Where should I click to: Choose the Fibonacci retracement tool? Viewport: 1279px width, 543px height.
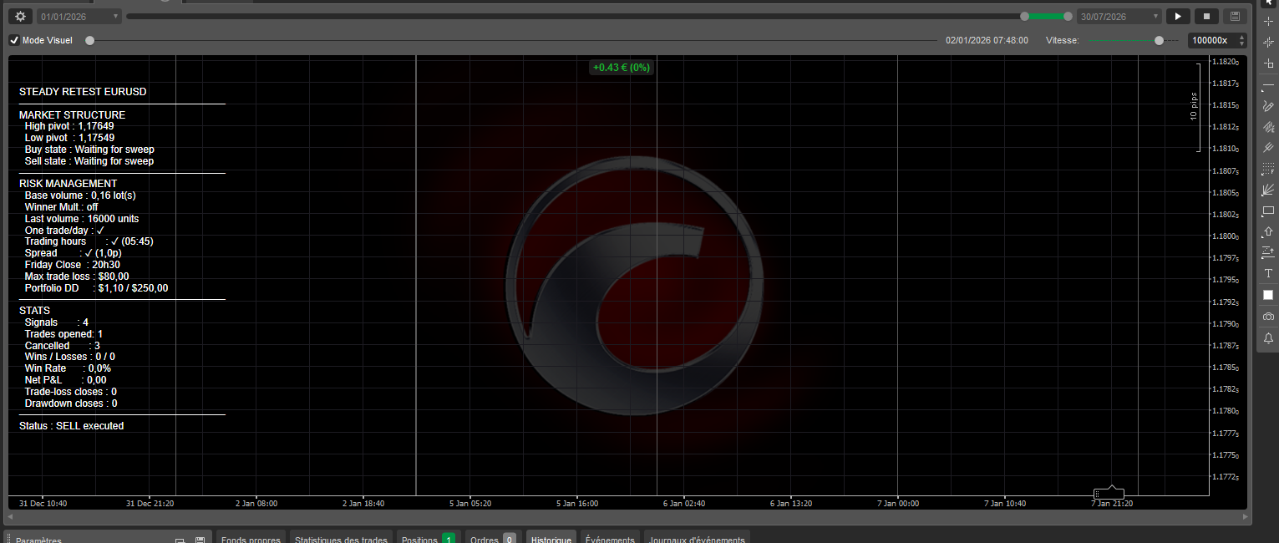[1268, 168]
